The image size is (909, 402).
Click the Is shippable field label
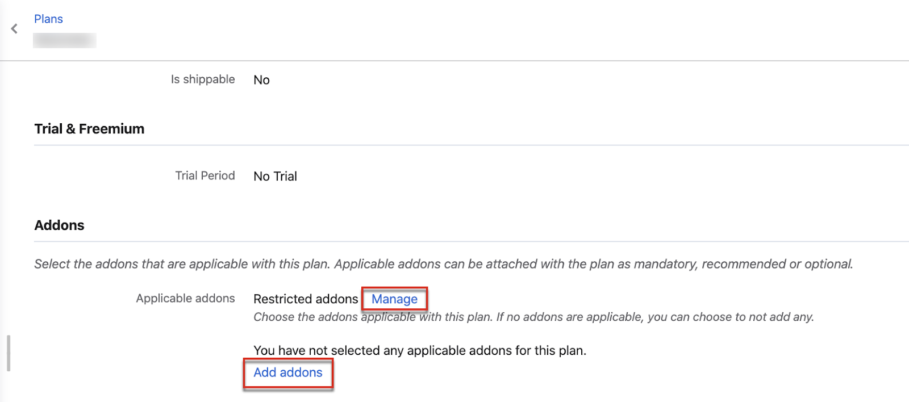click(x=203, y=79)
